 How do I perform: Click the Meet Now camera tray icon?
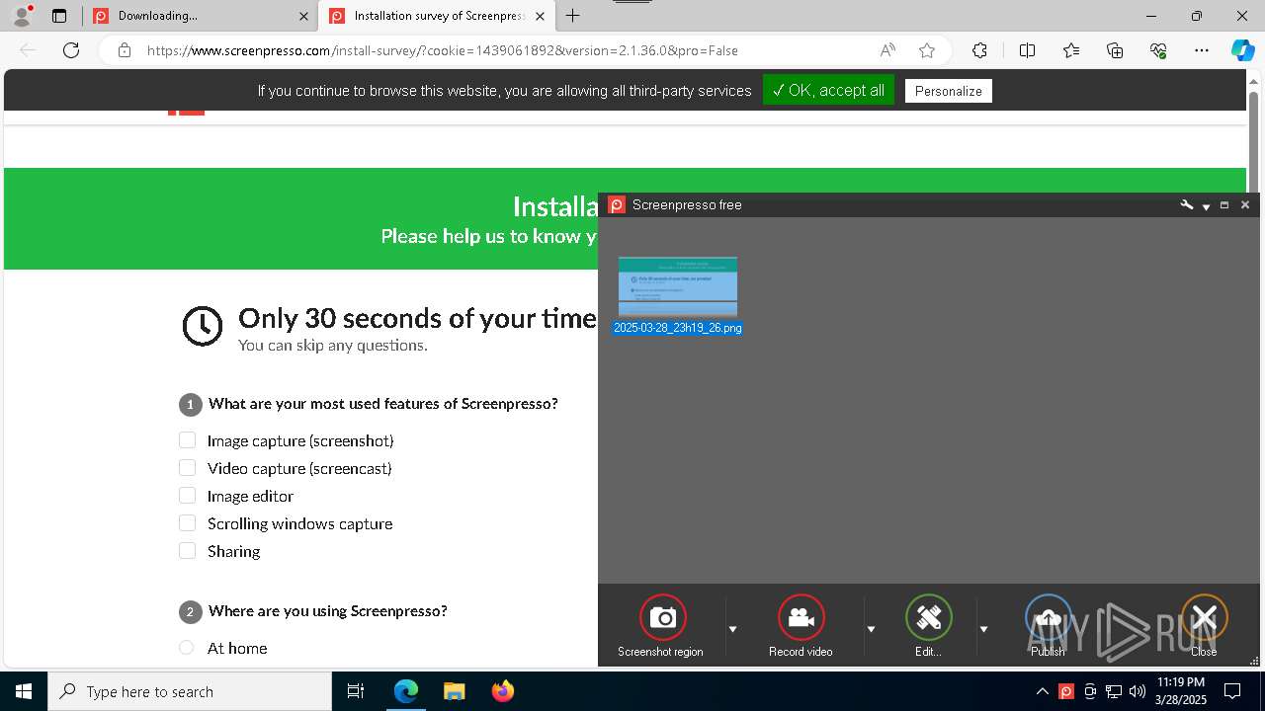pyautogui.click(x=1090, y=691)
